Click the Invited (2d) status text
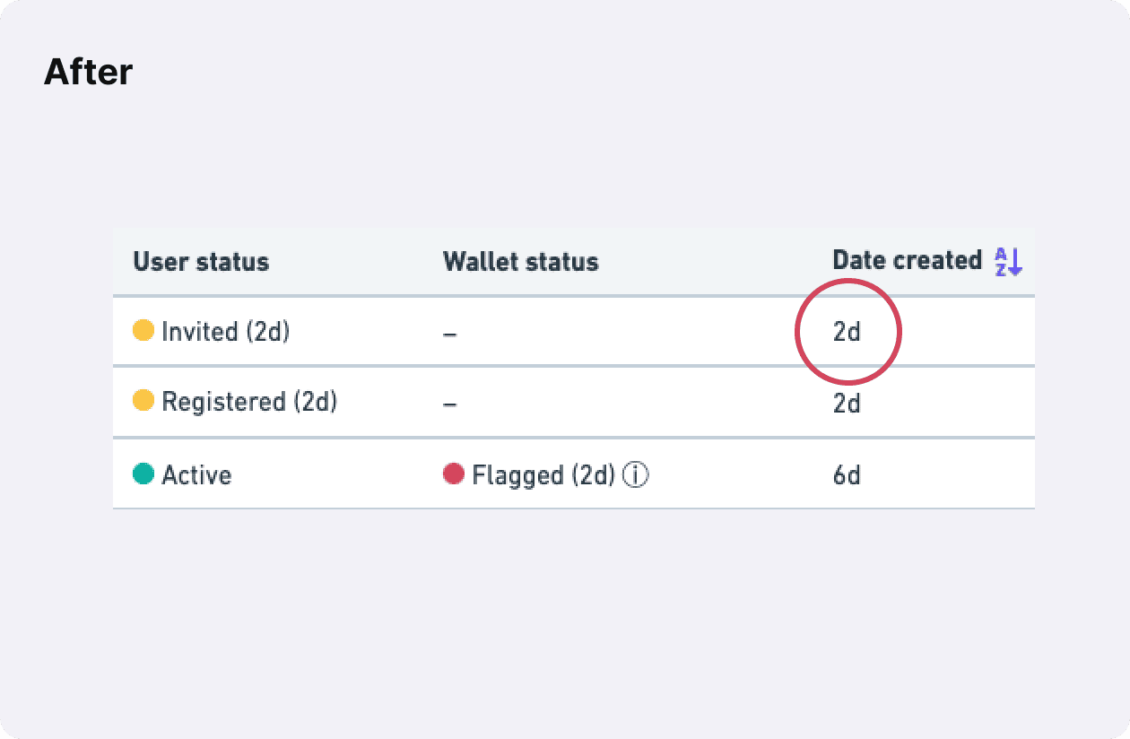Image resolution: width=1130 pixels, height=739 pixels. 226,332
